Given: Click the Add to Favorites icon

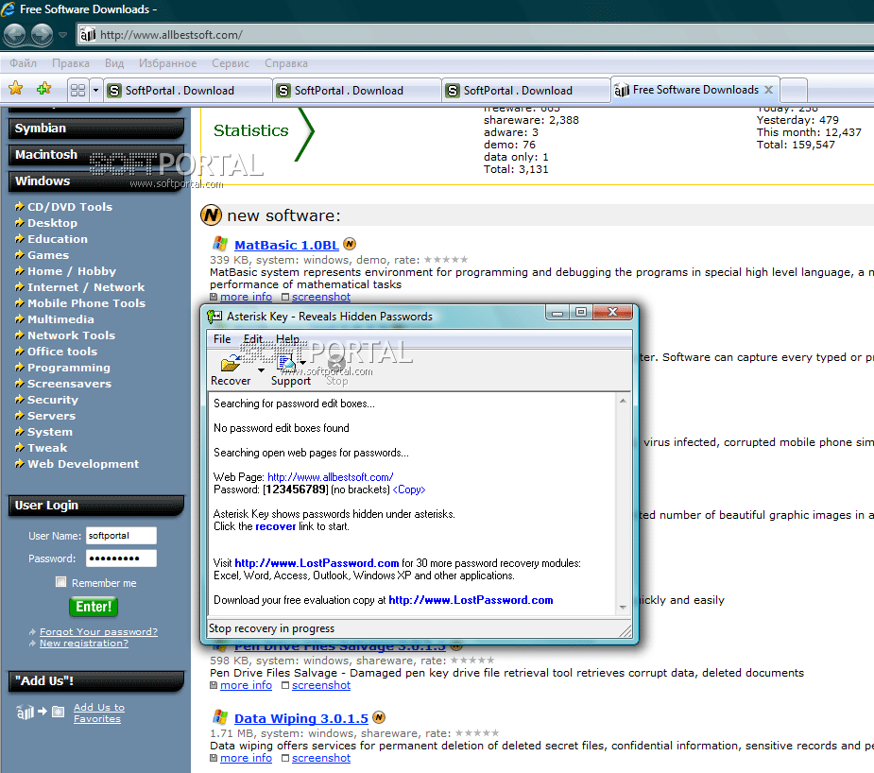Looking at the screenshot, I should [x=43, y=89].
